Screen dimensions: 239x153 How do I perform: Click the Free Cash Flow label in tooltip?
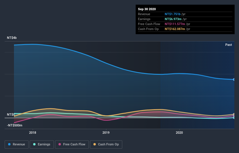(x=149, y=24)
